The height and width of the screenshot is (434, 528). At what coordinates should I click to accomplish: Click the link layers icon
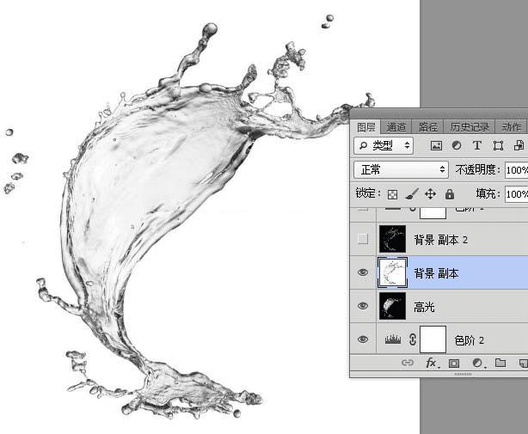click(408, 363)
